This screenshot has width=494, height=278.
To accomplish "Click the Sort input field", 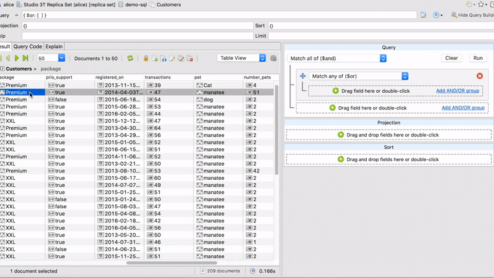I will [381, 25].
